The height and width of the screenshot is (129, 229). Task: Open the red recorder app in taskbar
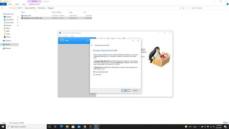click(x=91, y=126)
